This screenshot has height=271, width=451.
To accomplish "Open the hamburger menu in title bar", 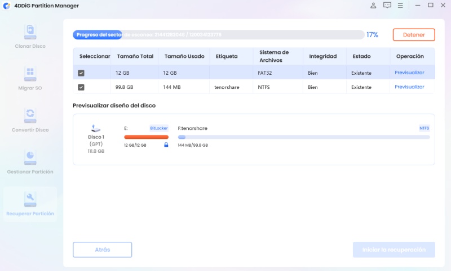I will 401,6.
